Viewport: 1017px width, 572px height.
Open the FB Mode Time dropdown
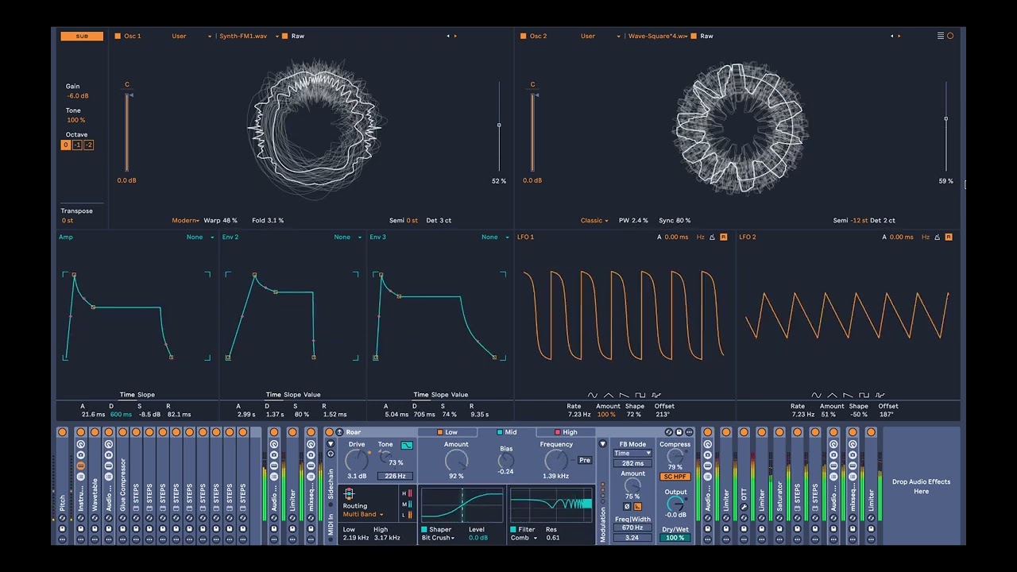(632, 454)
